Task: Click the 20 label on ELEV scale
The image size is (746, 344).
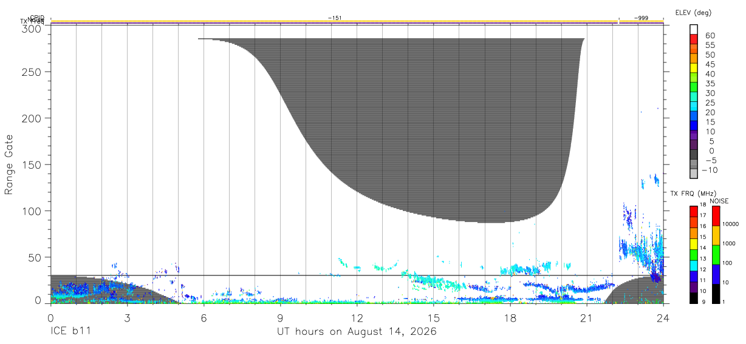Action: 710,113
